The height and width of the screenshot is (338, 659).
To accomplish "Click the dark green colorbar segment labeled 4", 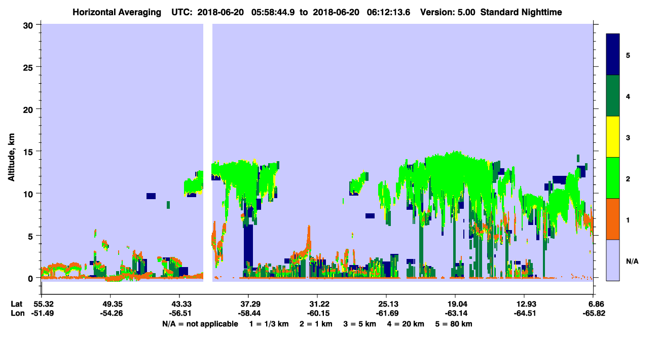I will pyautogui.click(x=613, y=96).
